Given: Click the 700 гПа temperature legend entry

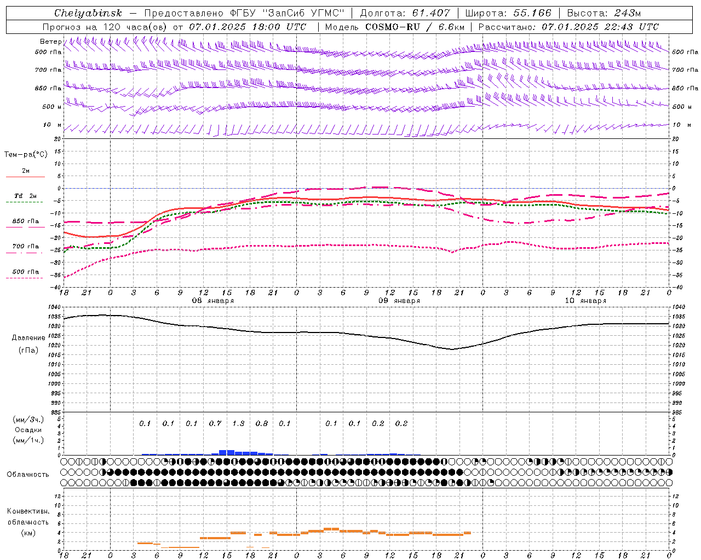Looking at the screenshot, I should pos(26,247).
